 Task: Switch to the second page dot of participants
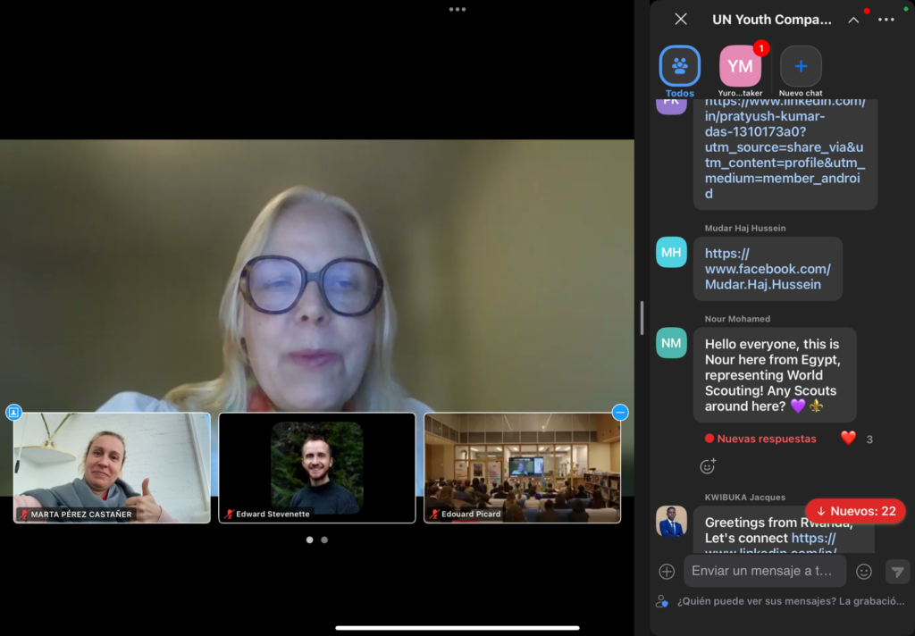[324, 540]
